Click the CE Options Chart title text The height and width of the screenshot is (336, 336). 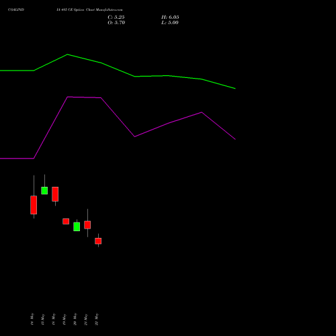pos(89,9)
